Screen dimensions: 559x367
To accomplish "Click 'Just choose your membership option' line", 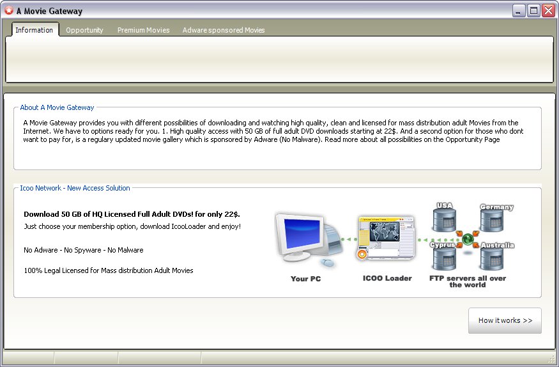I will [x=132, y=226].
